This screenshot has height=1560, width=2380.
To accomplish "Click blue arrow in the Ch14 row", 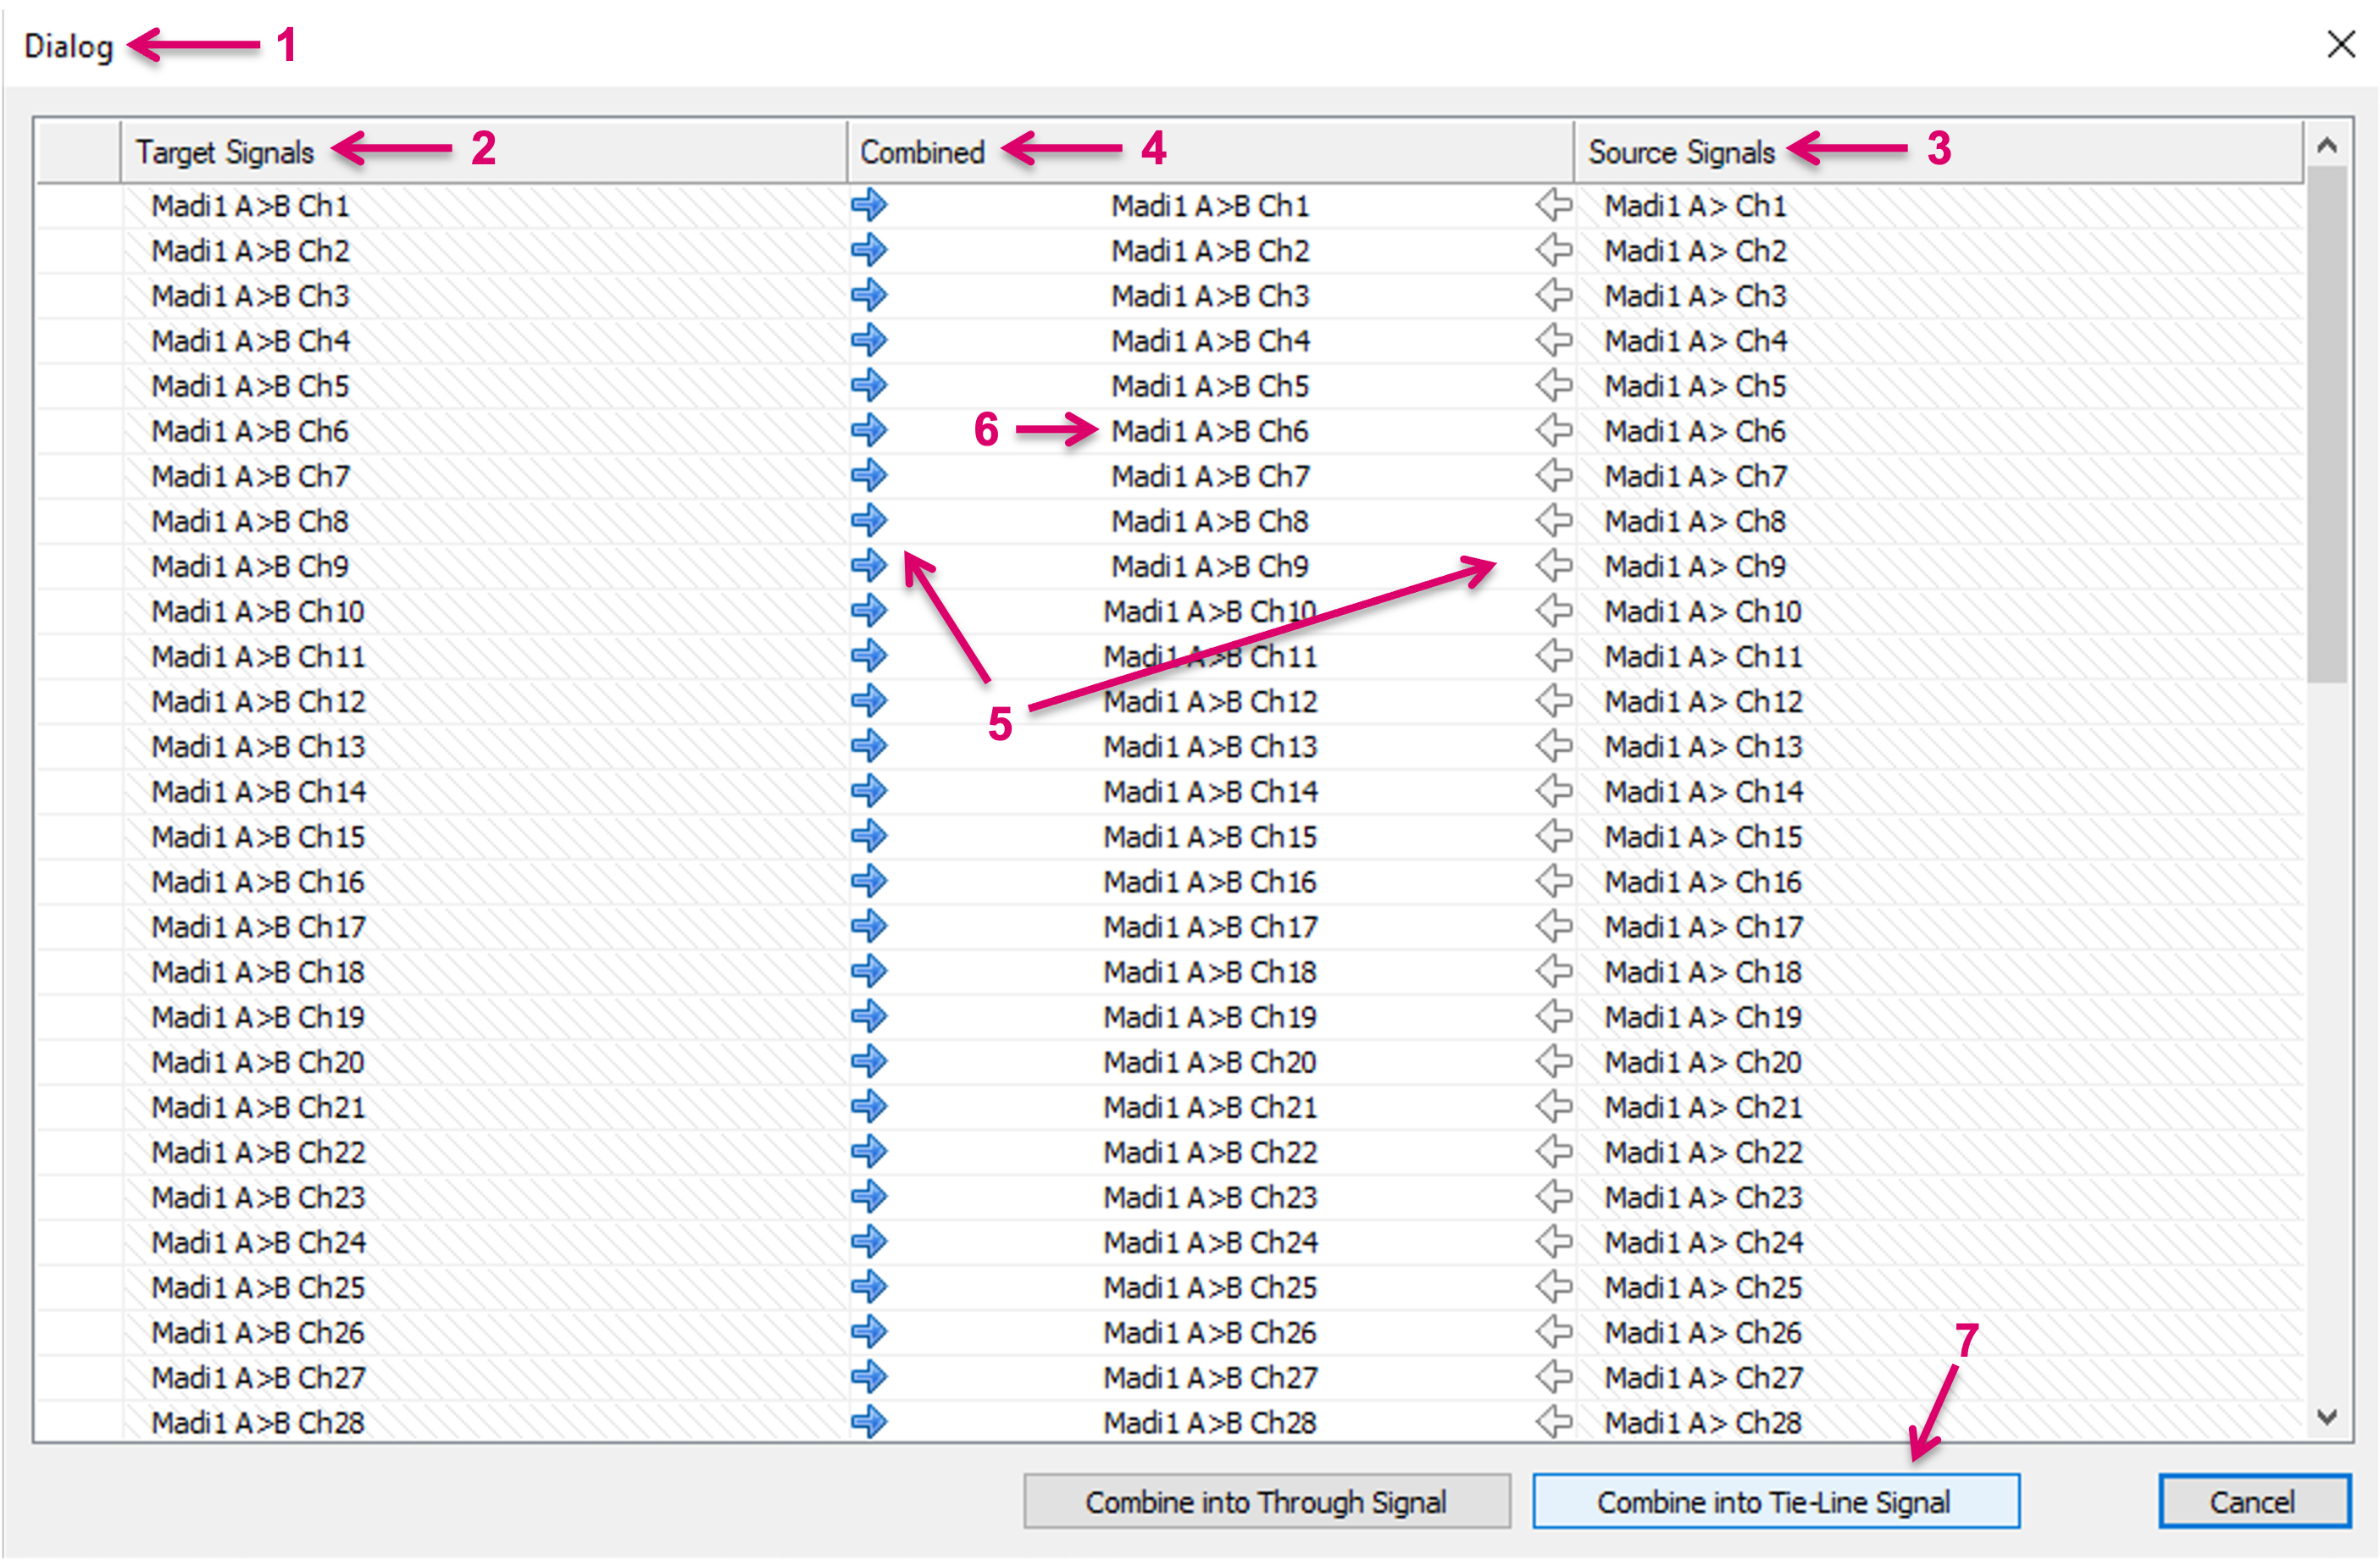I will 869,790.
